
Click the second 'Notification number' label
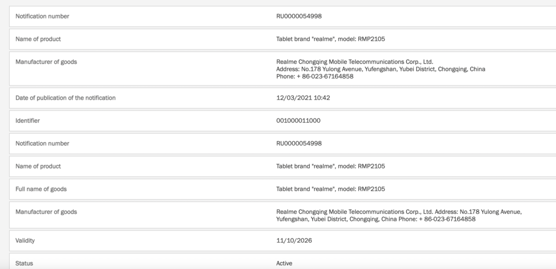pos(42,143)
